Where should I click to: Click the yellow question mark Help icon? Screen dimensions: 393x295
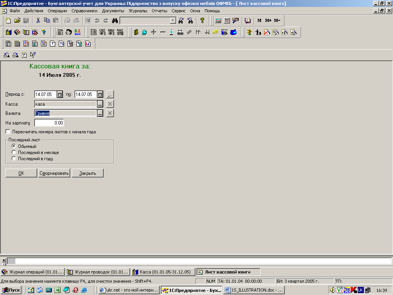point(202,21)
